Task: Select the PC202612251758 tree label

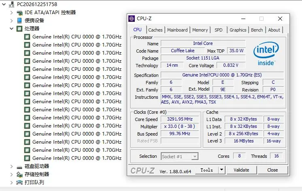Action: click(37, 4)
